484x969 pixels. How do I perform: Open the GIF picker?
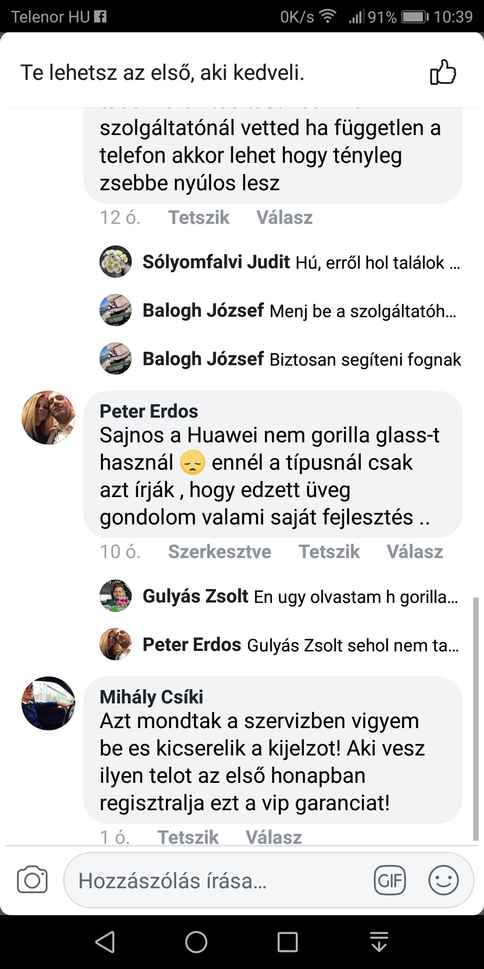click(389, 880)
